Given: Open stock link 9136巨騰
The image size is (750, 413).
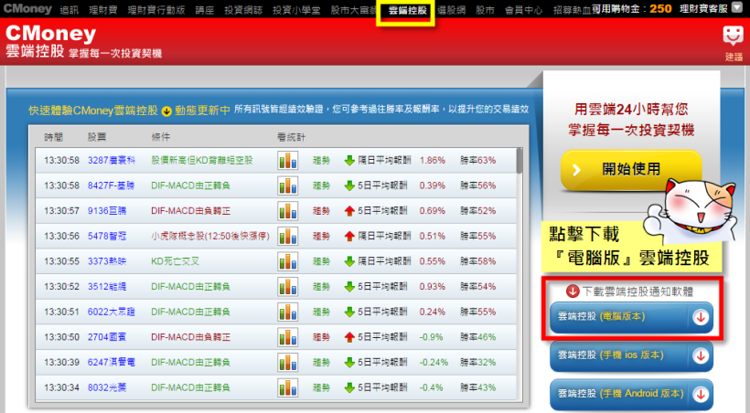Looking at the screenshot, I should 107,211.
